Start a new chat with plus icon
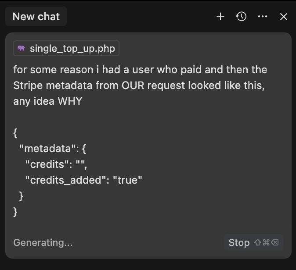 coord(220,17)
